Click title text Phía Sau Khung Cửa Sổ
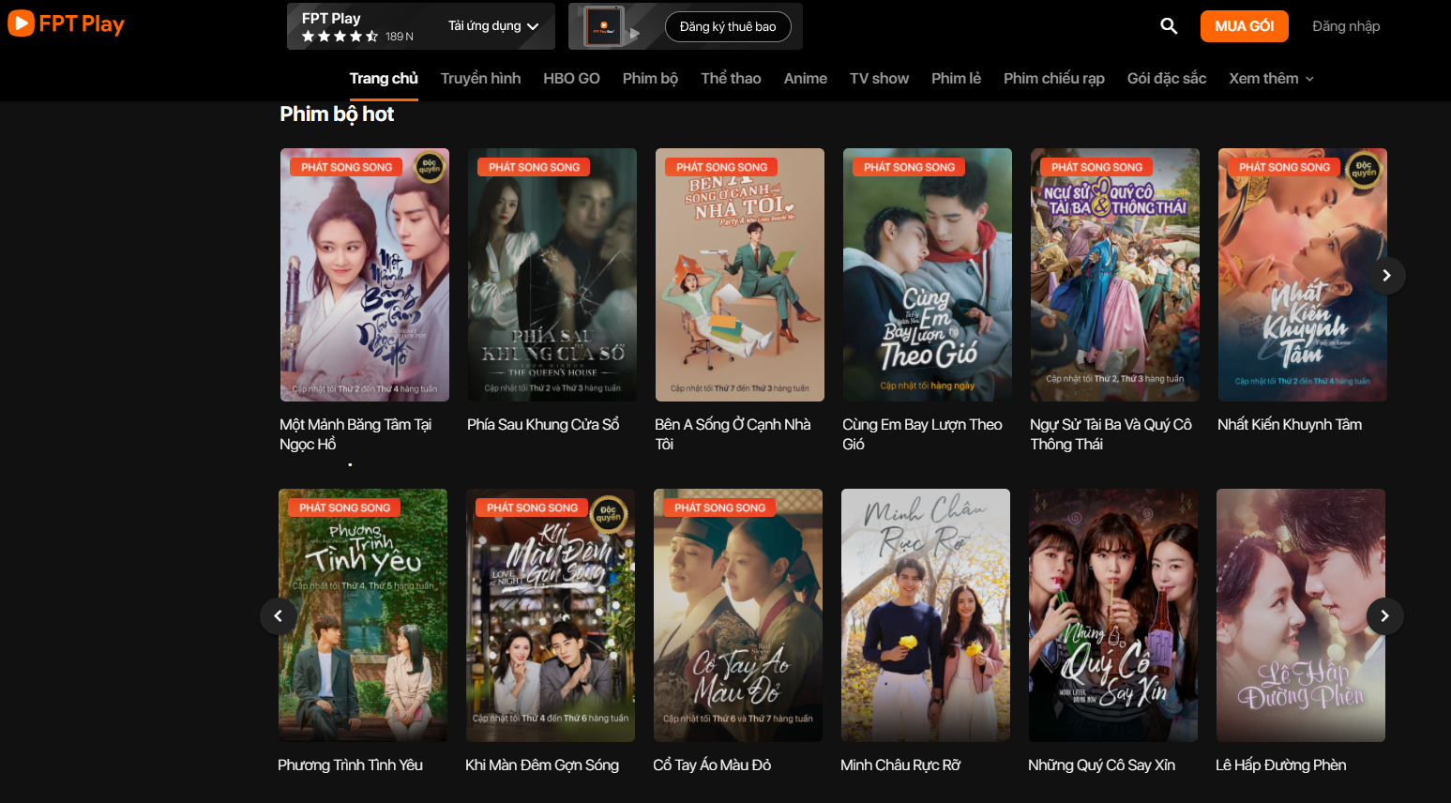Screen dimensions: 1451x803 (x=543, y=425)
